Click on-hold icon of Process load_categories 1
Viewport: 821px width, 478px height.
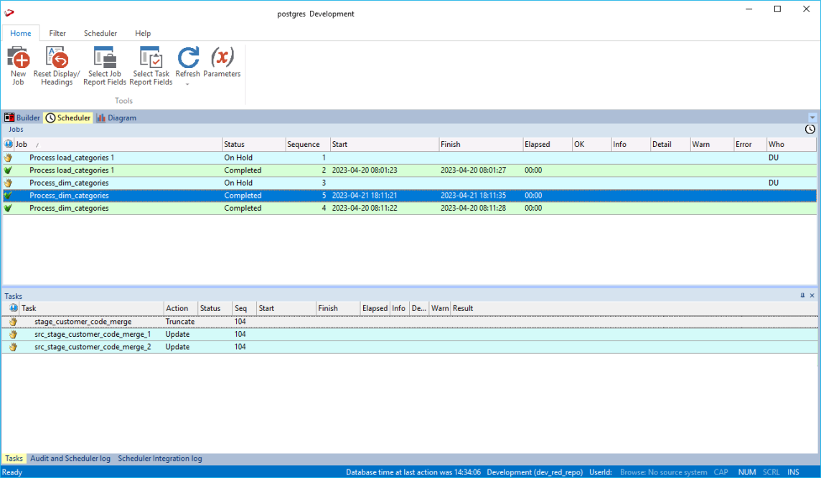(x=9, y=158)
